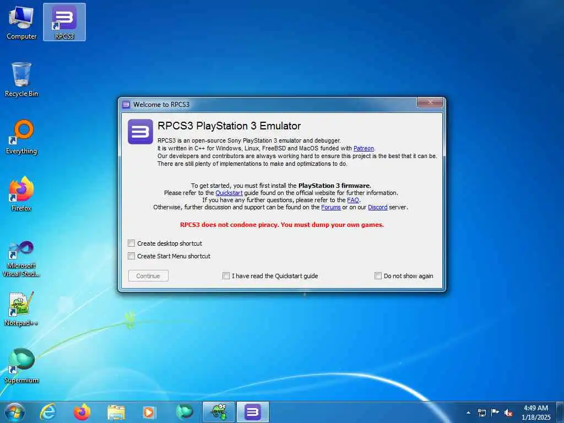Close the Welcome to RPCS3 dialog
Image resolution: width=564 pixels, height=423 pixels.
click(430, 102)
